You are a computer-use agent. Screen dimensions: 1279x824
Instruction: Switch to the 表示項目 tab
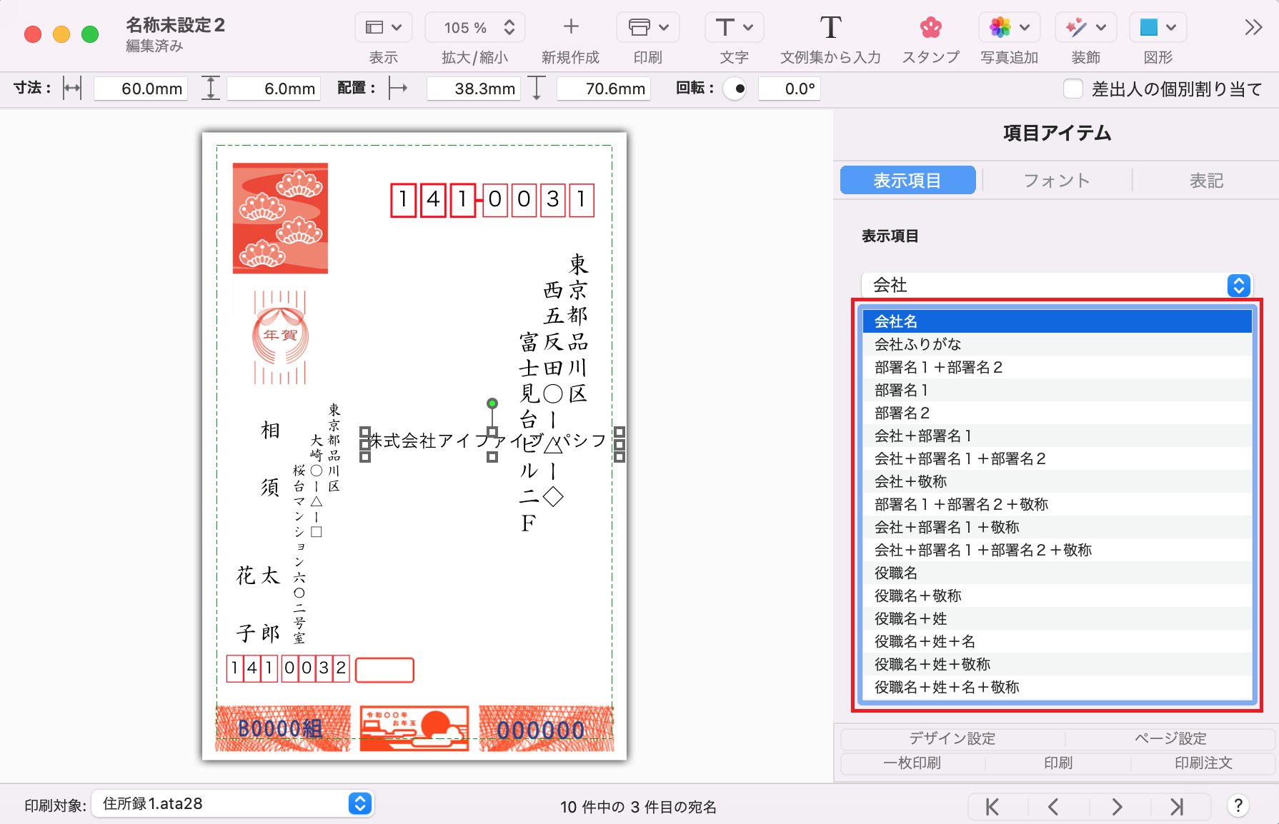click(907, 180)
